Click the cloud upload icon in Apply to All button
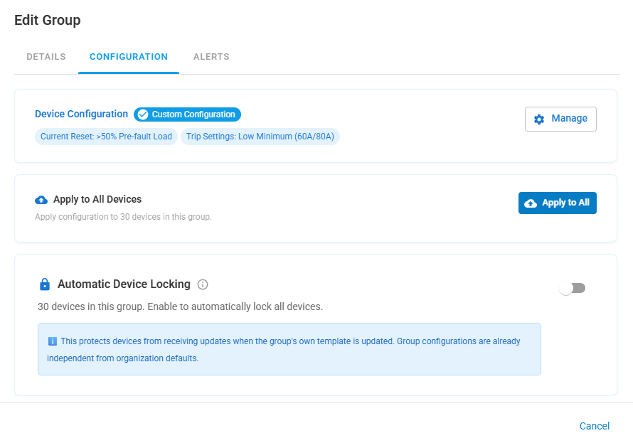633x448 pixels. [531, 203]
